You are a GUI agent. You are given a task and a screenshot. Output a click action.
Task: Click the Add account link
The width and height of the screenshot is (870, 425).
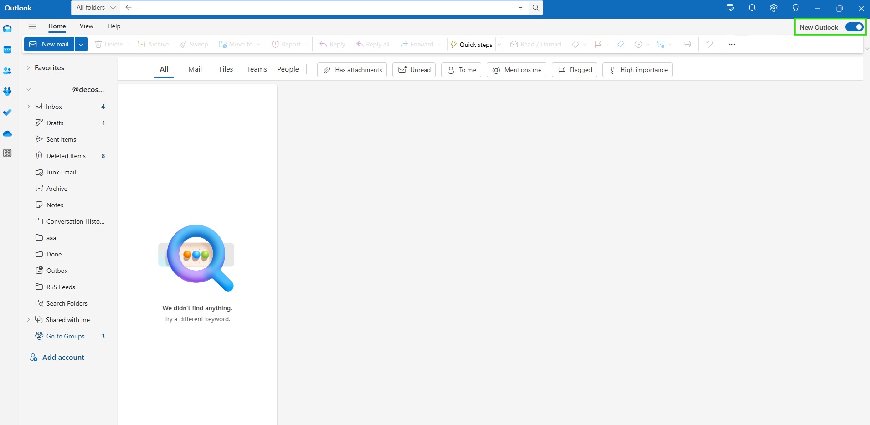pos(63,358)
